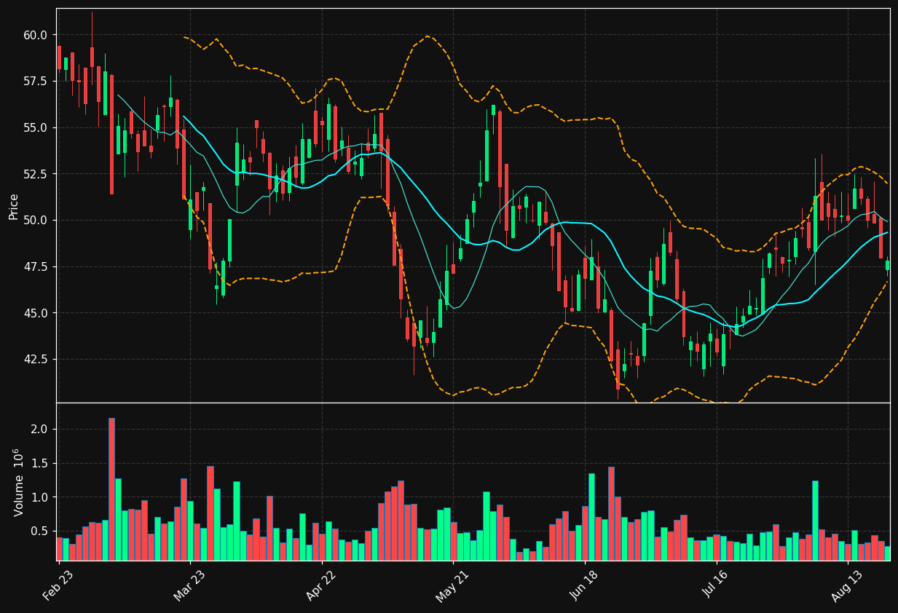The width and height of the screenshot is (898, 613).
Task: Click the May 21 date label
Action: [452, 585]
